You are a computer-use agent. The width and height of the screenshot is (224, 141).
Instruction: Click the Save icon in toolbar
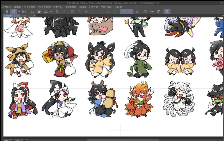pyautogui.click(x=46, y=11)
